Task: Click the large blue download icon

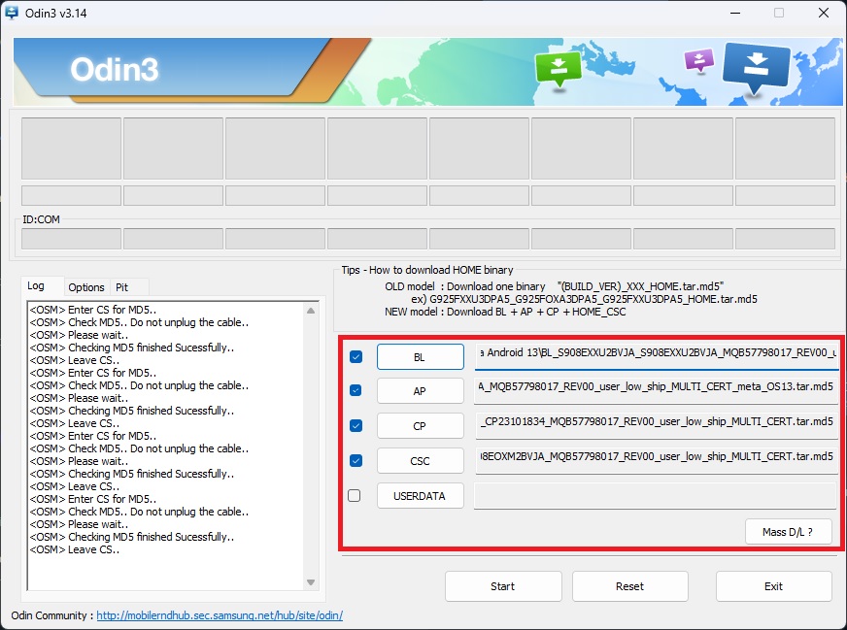Action: 758,69
